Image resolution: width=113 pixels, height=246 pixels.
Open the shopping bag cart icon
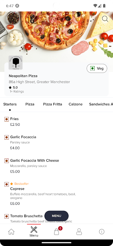56,232
